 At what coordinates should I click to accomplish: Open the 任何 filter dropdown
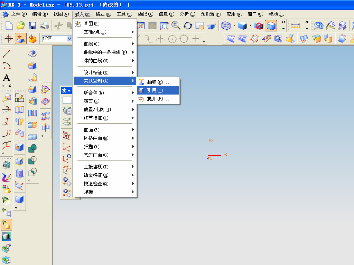coord(69,38)
